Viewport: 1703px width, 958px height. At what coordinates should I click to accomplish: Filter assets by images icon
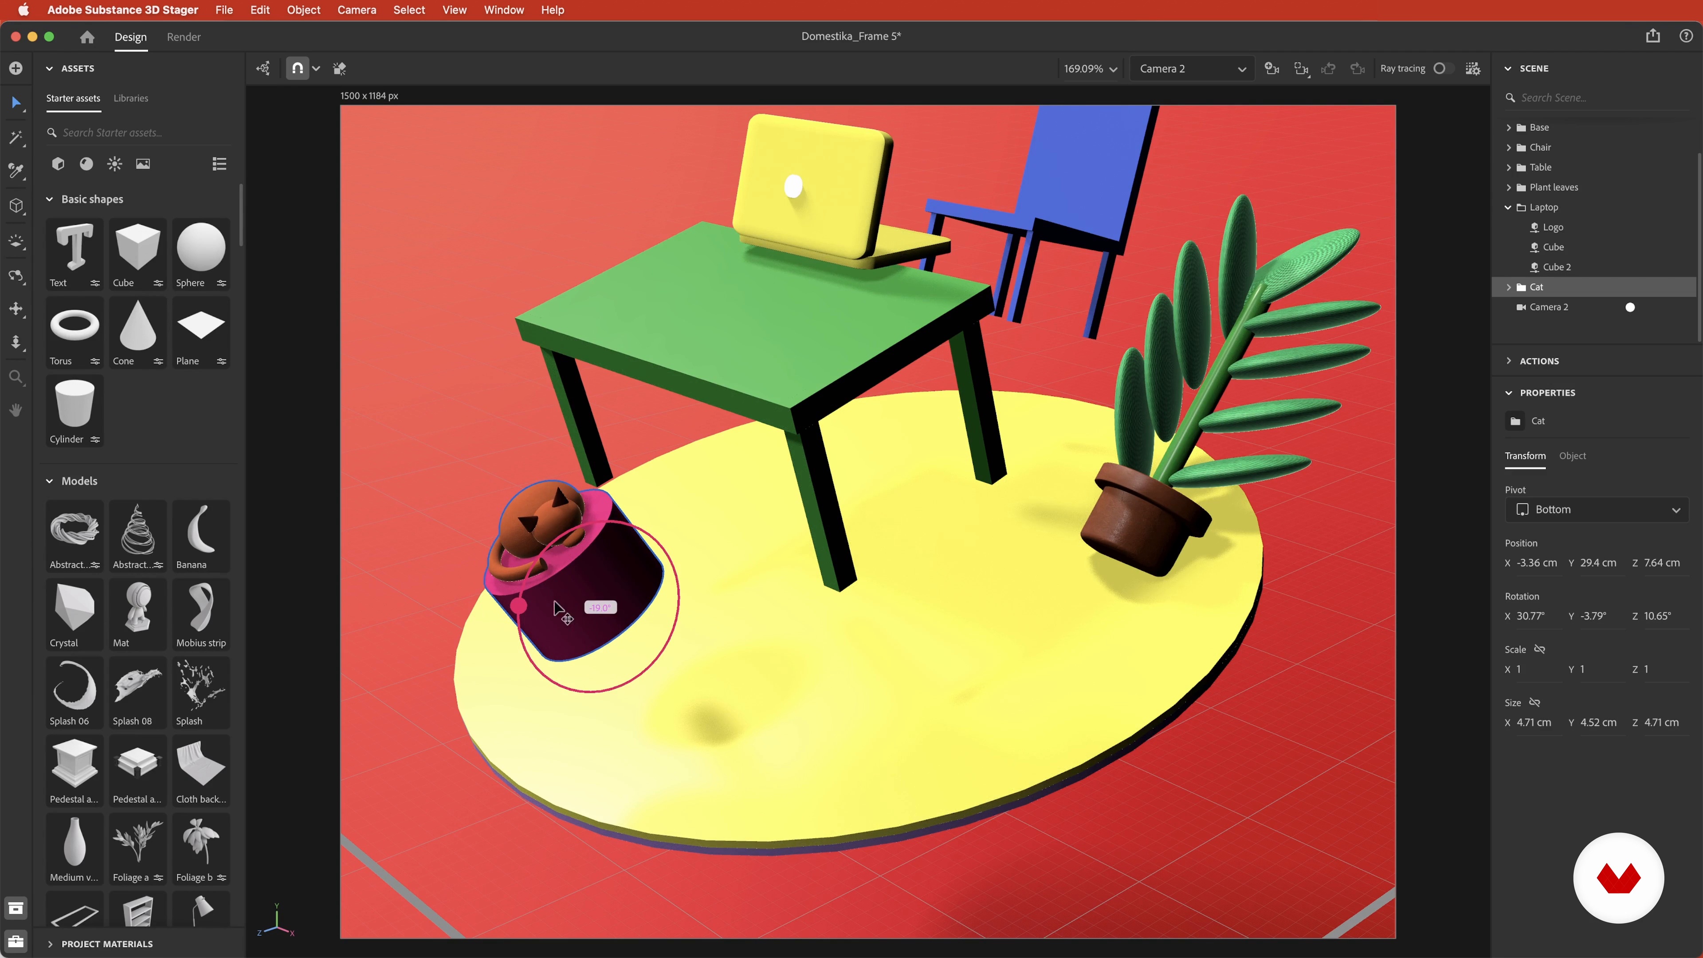[143, 164]
